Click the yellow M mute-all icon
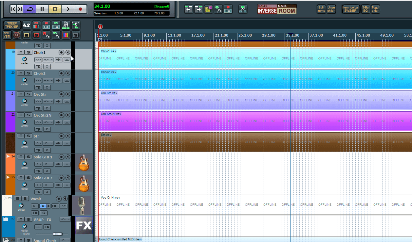Viewport: 412px width, 242px height. pos(27,35)
